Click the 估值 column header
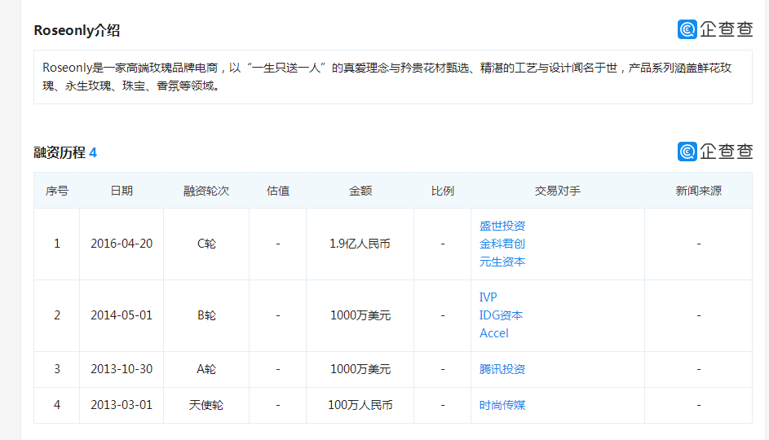769x440 pixels. pyautogui.click(x=277, y=191)
